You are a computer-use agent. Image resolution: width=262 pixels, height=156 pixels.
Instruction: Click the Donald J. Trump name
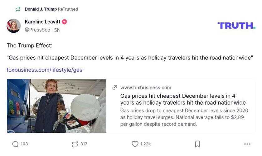coord(41,9)
